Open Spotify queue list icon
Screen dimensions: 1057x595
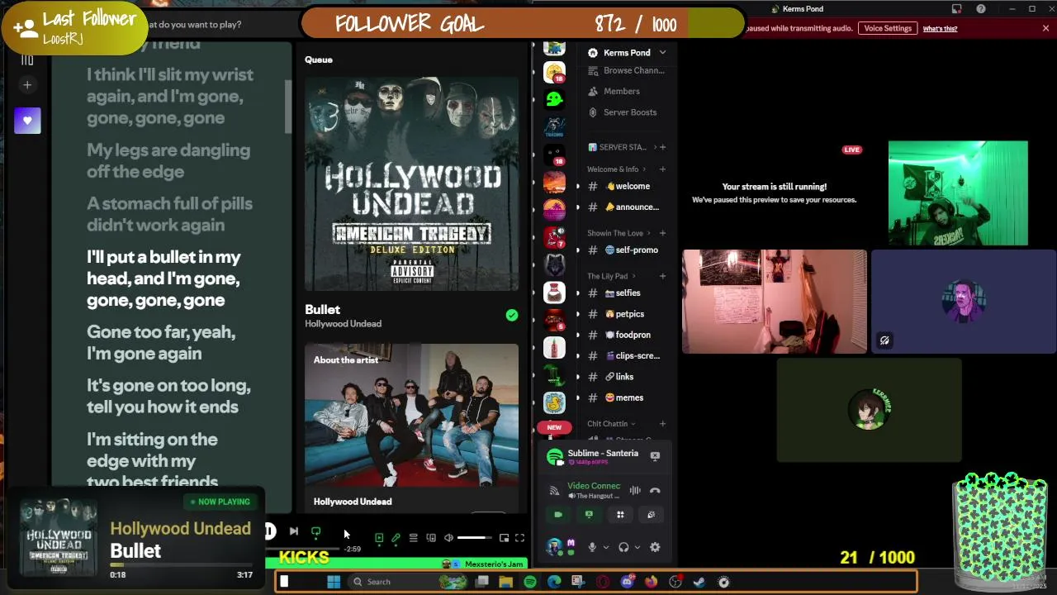pyautogui.click(x=414, y=538)
